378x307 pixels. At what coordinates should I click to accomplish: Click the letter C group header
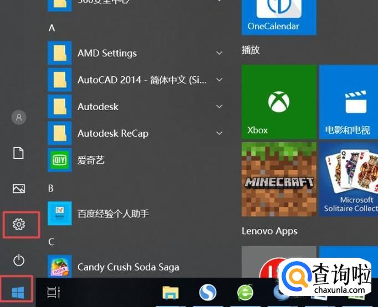tap(51, 242)
